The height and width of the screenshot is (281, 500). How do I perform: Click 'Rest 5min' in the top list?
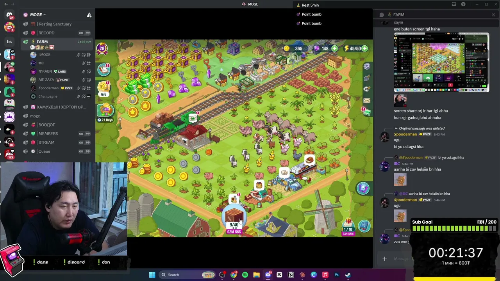point(310,5)
